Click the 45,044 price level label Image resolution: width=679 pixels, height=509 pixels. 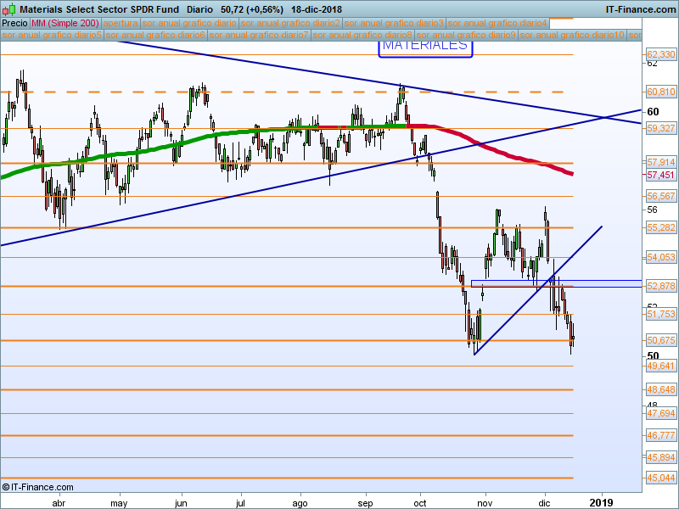[x=660, y=478]
